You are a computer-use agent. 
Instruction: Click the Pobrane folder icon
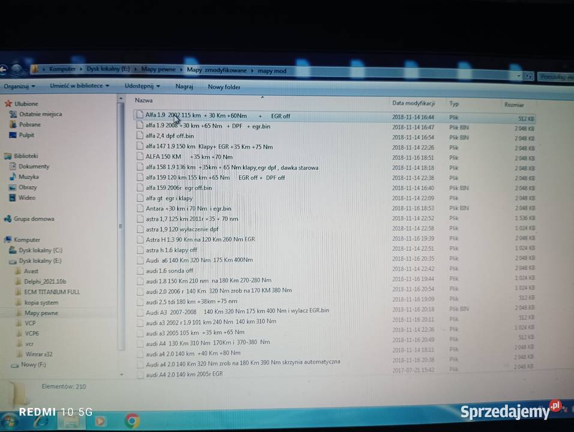tap(13, 125)
